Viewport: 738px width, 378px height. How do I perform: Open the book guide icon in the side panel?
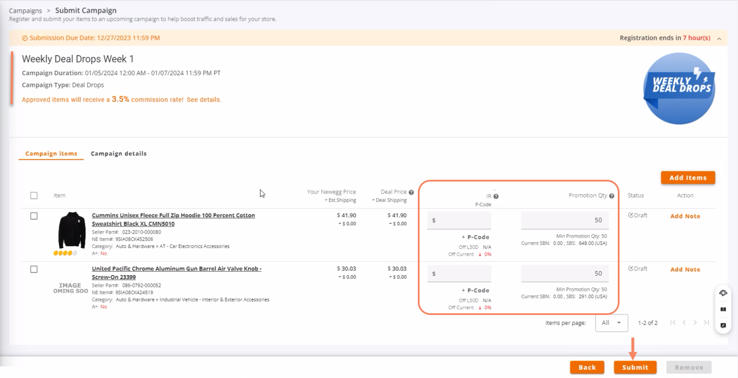[x=723, y=309]
